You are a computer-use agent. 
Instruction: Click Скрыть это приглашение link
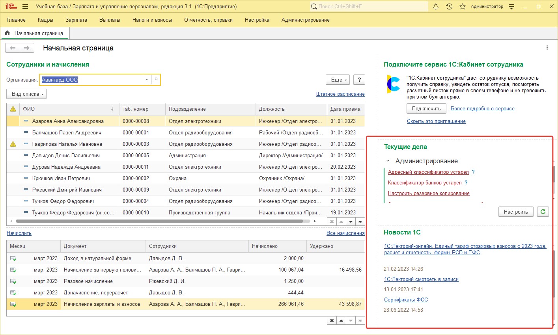tap(436, 121)
